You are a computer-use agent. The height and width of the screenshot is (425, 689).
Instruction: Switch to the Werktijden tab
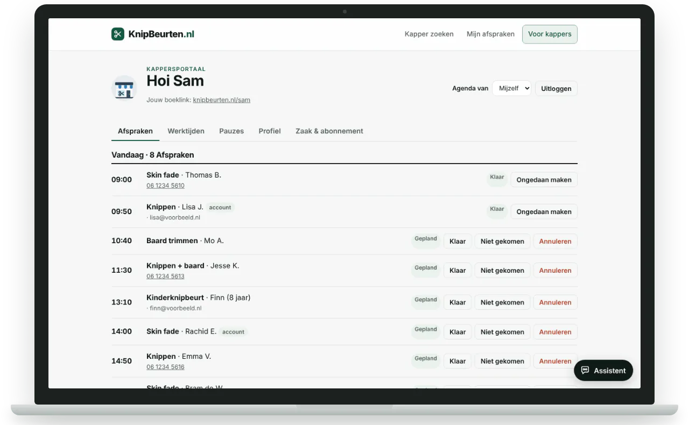[186, 131]
